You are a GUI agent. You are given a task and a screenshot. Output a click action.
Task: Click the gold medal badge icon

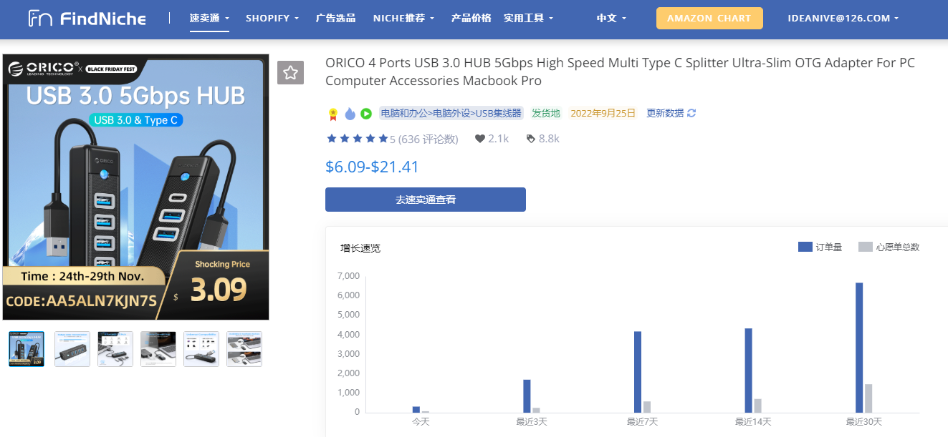[333, 114]
